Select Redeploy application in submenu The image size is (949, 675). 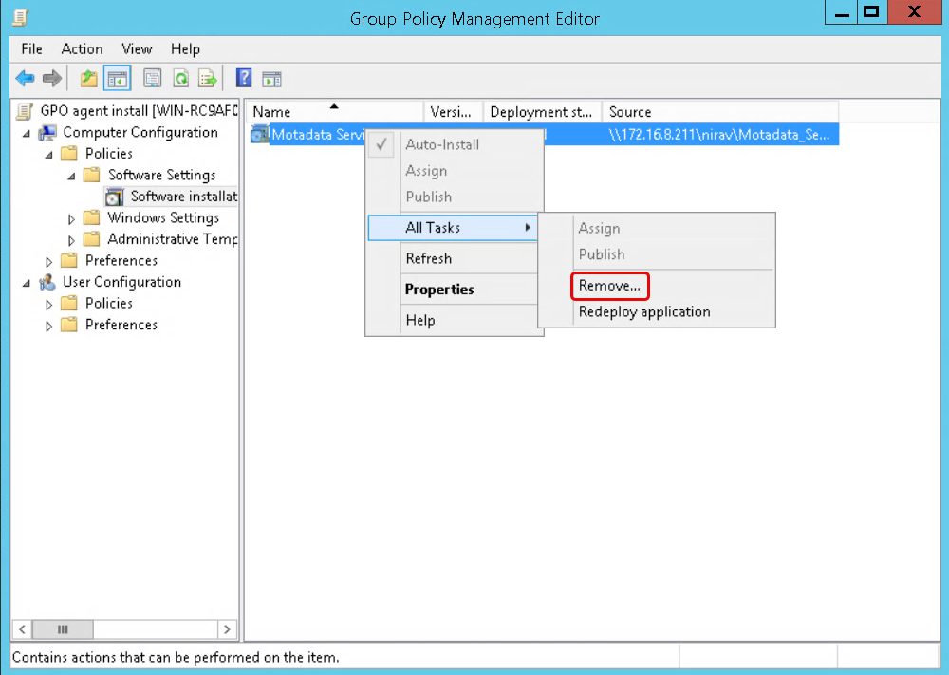click(644, 311)
